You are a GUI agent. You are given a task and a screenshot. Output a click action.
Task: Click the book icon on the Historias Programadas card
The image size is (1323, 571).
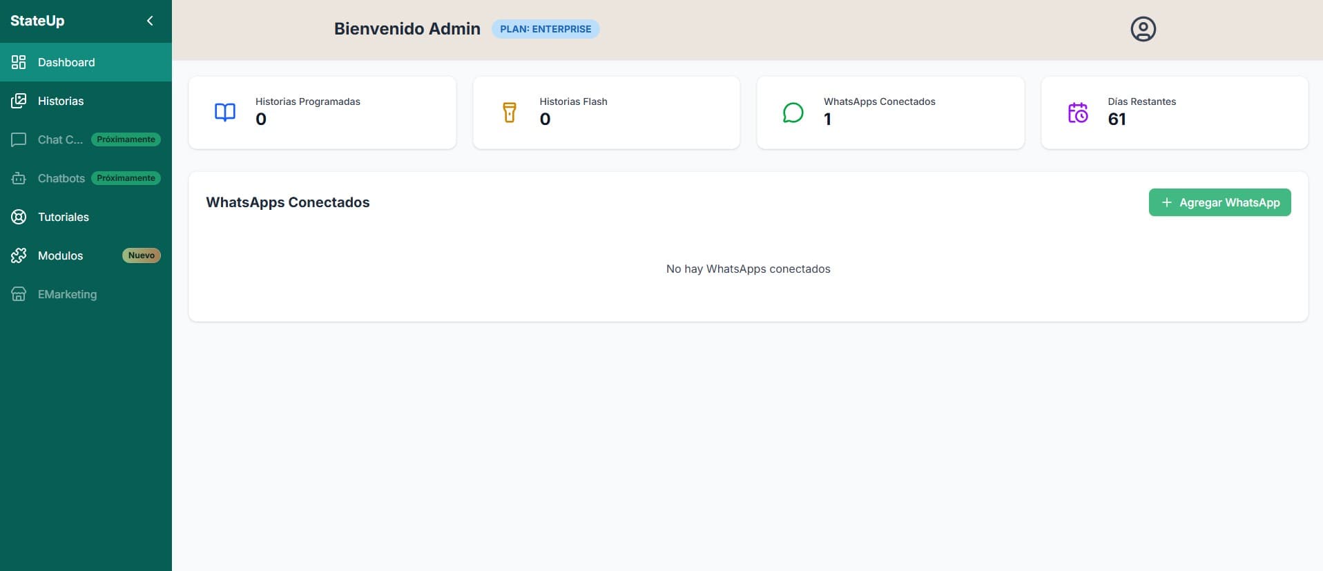click(x=225, y=113)
